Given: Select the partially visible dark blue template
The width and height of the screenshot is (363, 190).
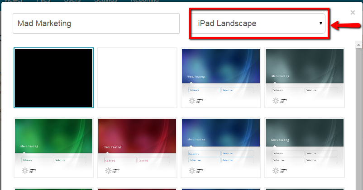Looking at the screenshot, I should [221, 189].
